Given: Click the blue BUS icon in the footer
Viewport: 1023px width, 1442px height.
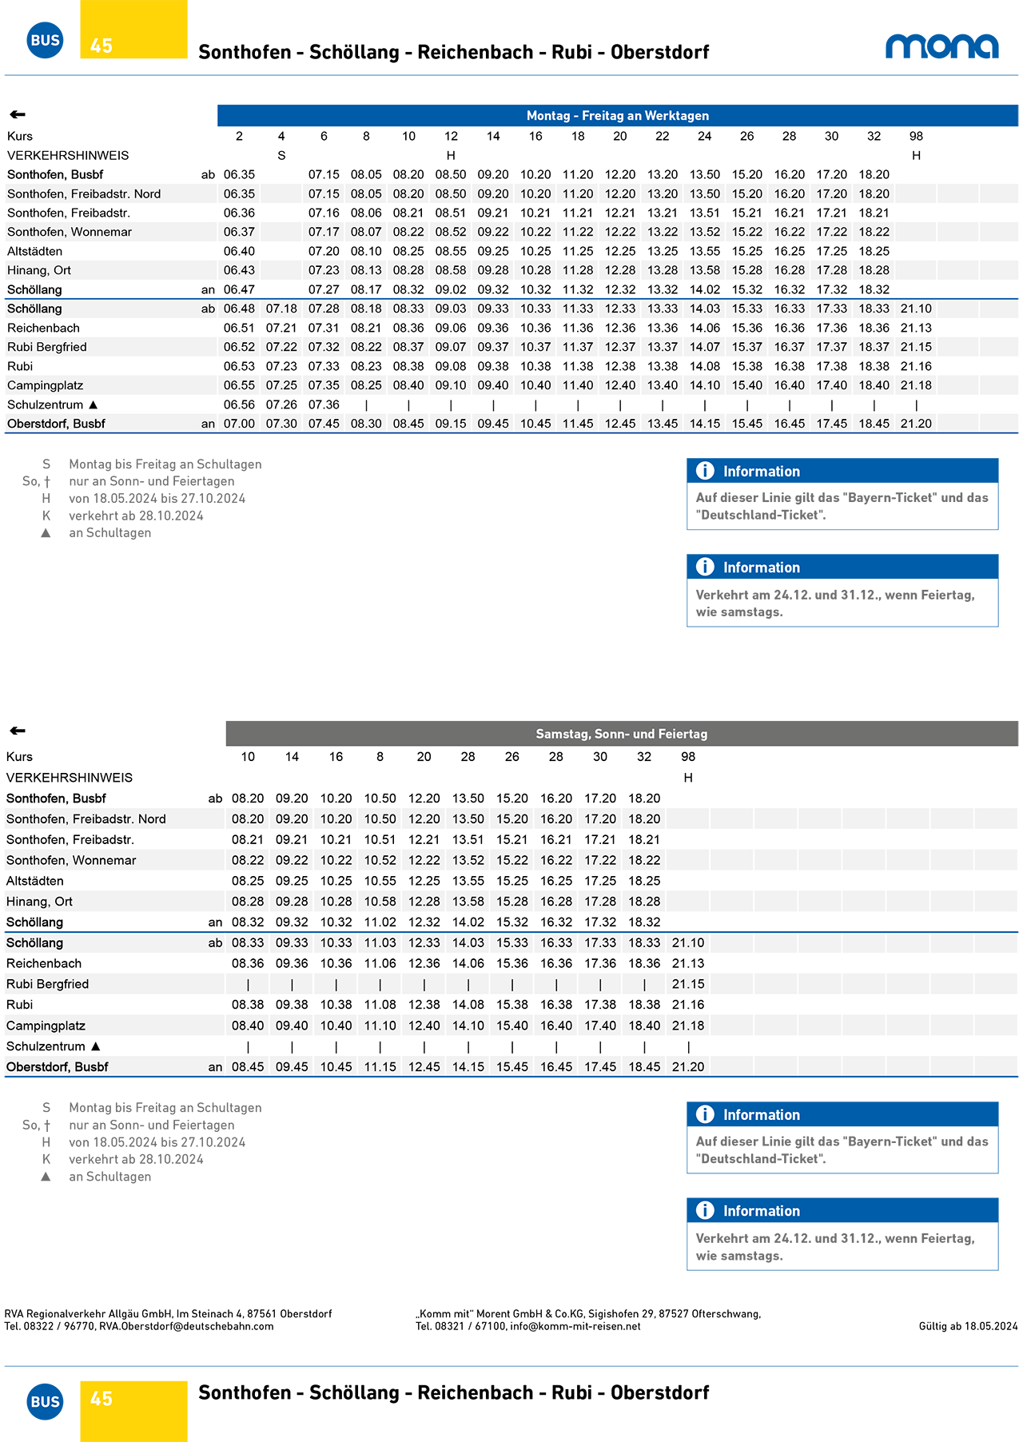Looking at the screenshot, I should 45,1401.
